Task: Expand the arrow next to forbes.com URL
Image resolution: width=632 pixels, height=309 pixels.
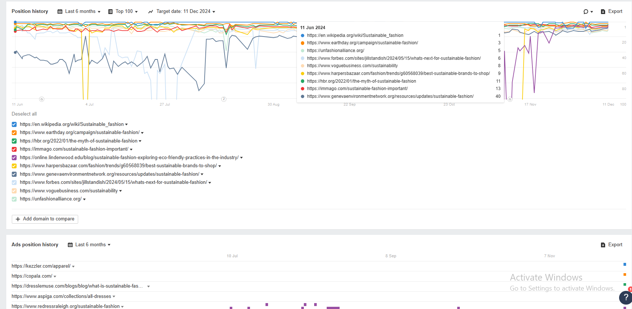Action: [210, 183]
